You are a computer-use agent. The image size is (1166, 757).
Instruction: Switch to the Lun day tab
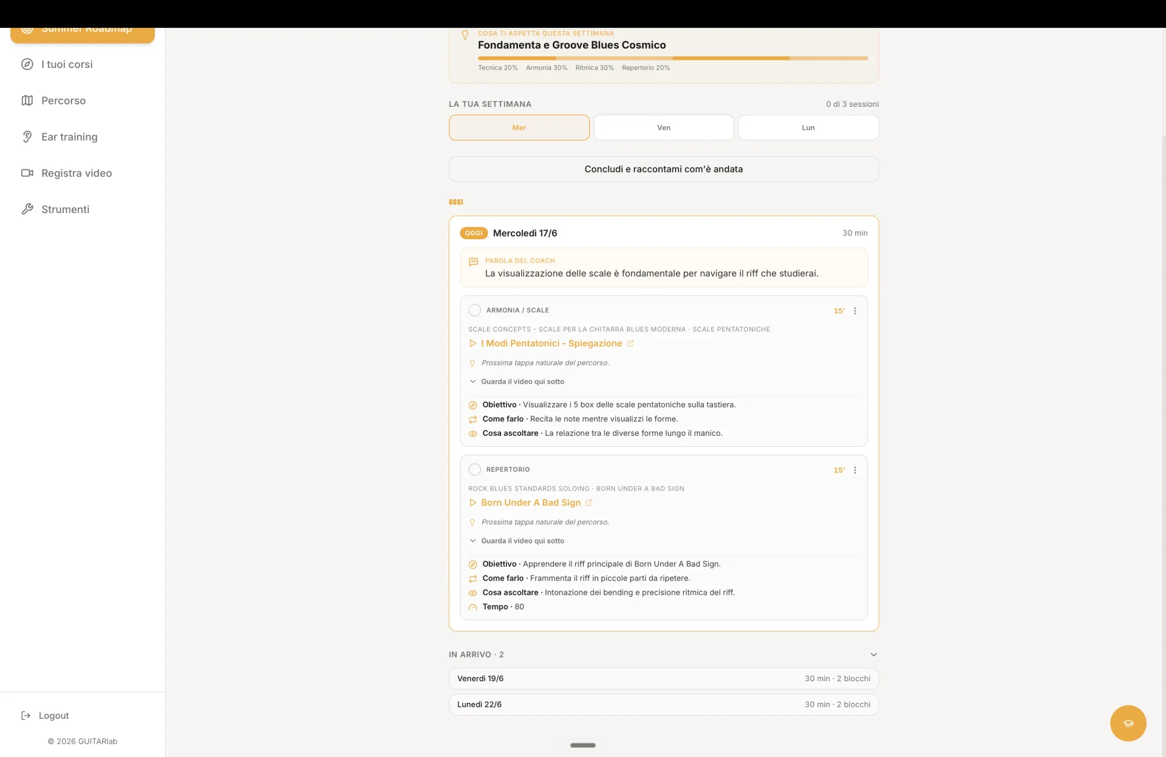click(808, 128)
